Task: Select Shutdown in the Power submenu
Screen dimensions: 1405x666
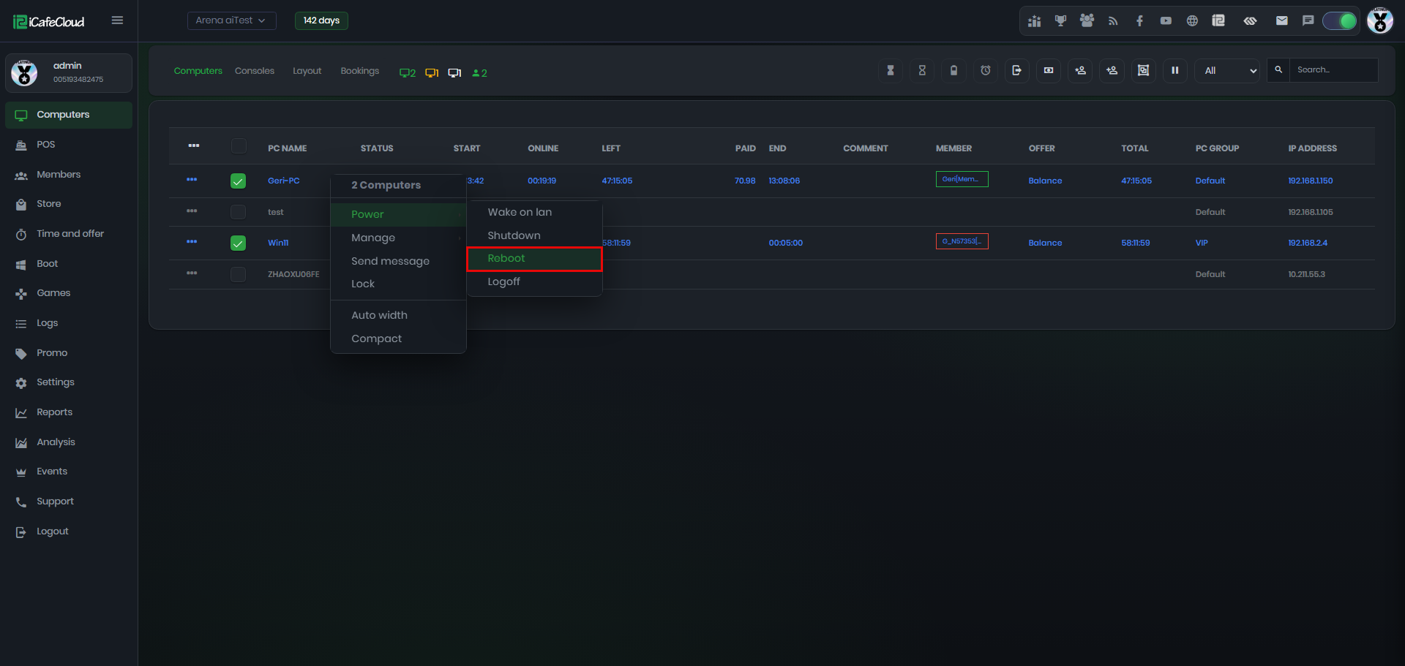Action: point(534,235)
